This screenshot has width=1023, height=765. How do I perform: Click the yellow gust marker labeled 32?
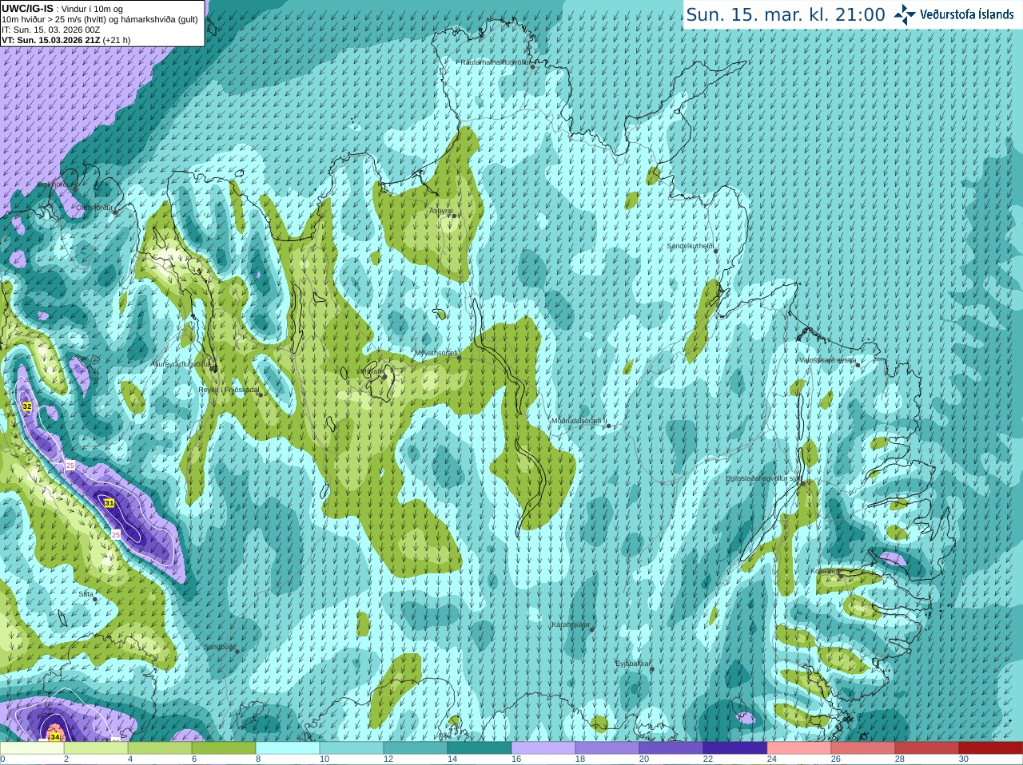pyautogui.click(x=27, y=406)
